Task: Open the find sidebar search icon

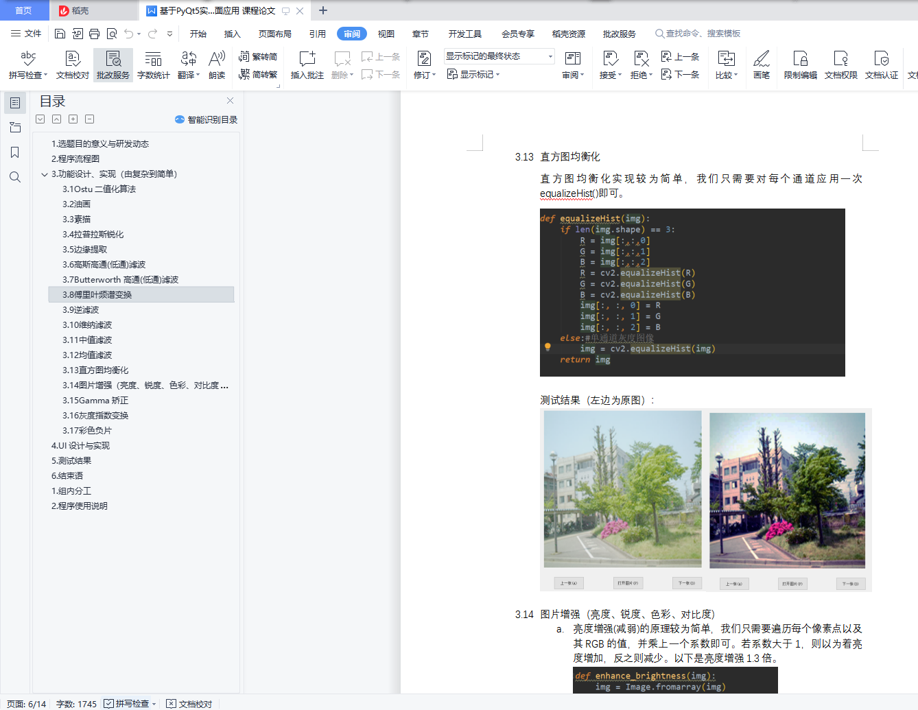Action: pos(15,177)
